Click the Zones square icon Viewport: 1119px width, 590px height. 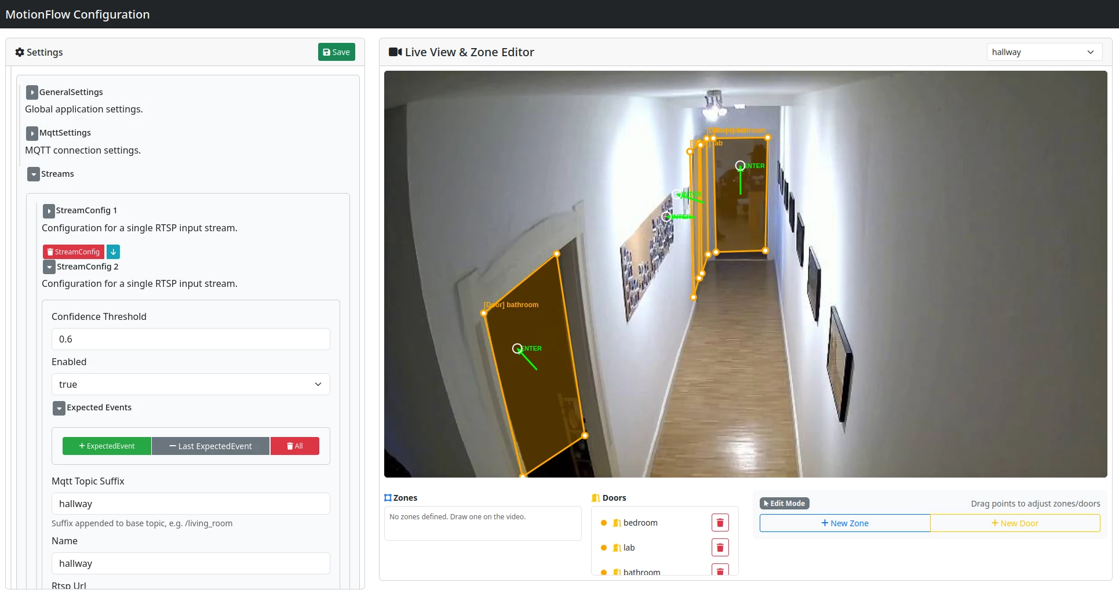388,498
